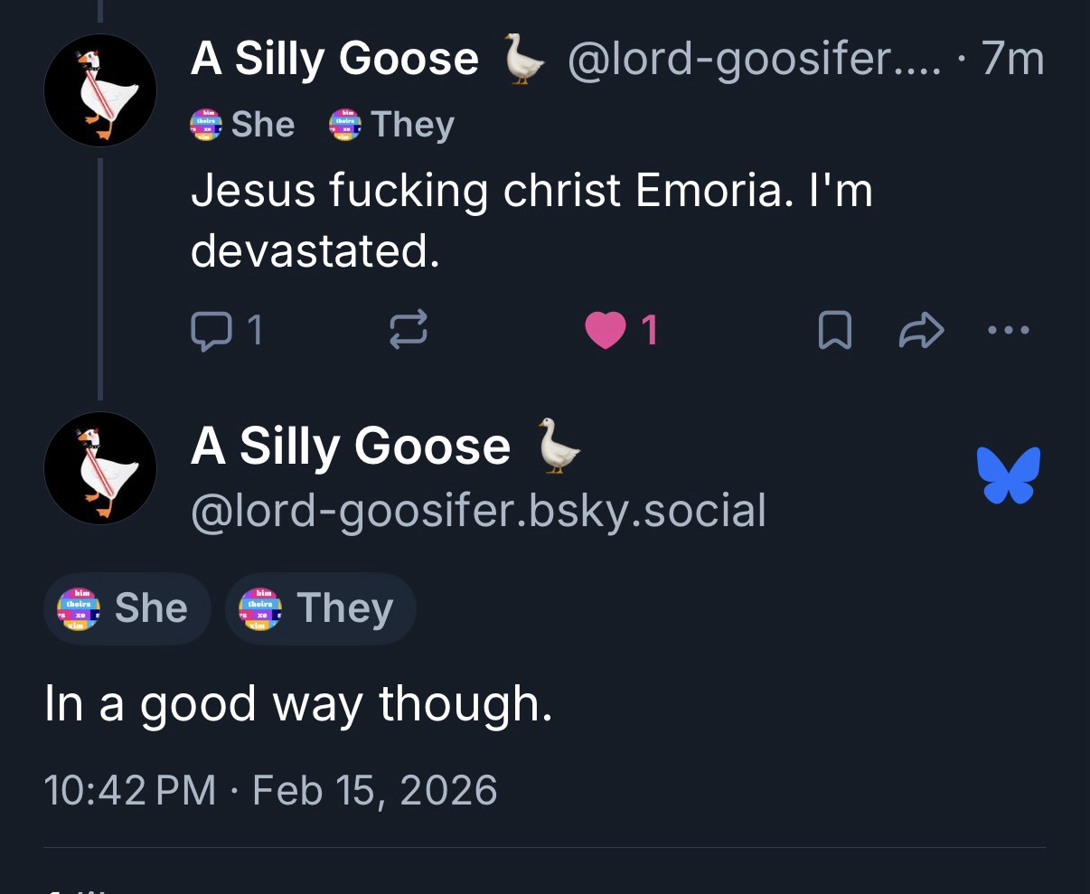Unlike the parent post heart
The image size is (1090, 894).
(606, 331)
